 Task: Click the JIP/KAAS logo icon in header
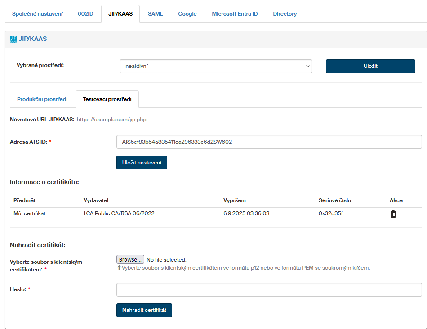(x=13, y=39)
